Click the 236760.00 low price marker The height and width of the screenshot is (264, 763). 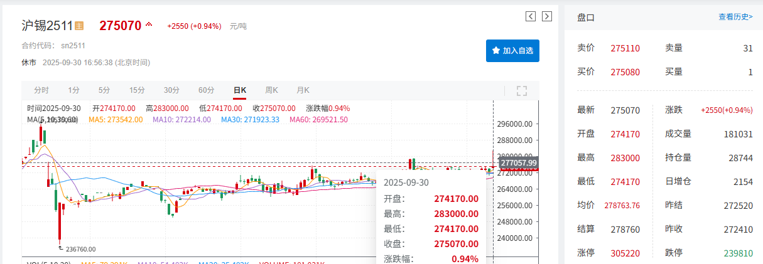pos(80,248)
